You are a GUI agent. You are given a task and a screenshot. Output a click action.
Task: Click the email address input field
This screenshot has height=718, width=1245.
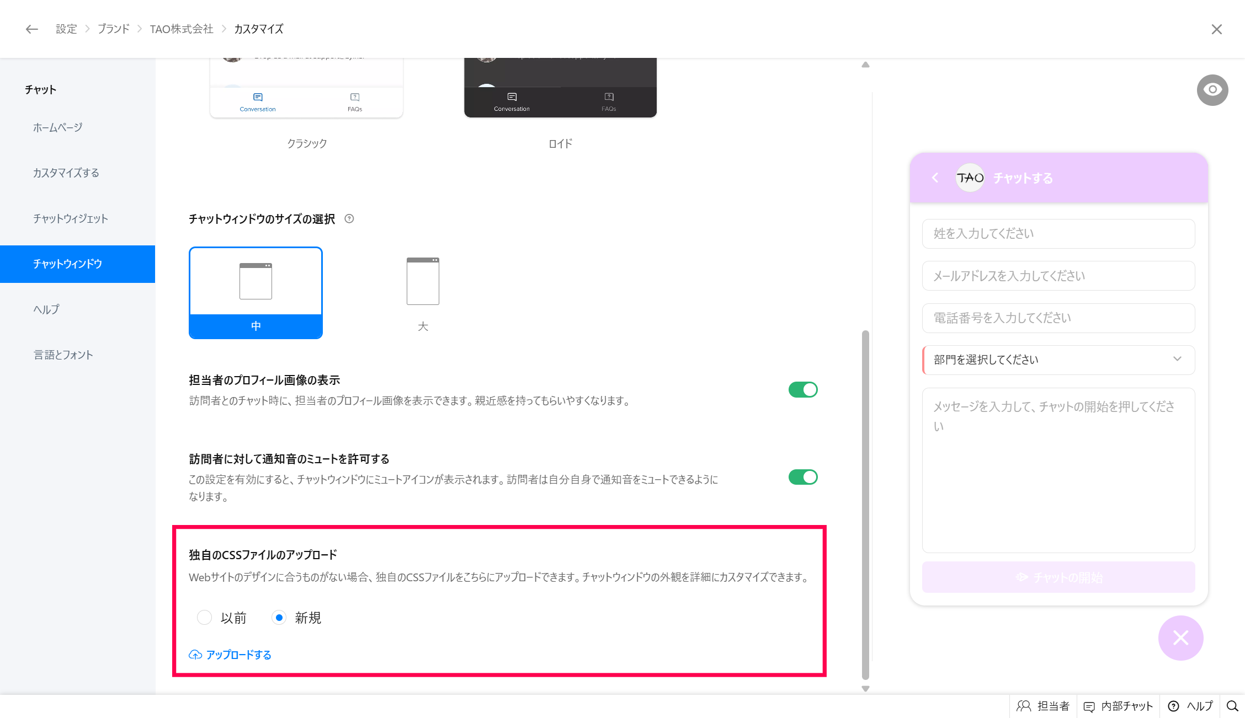coord(1058,276)
